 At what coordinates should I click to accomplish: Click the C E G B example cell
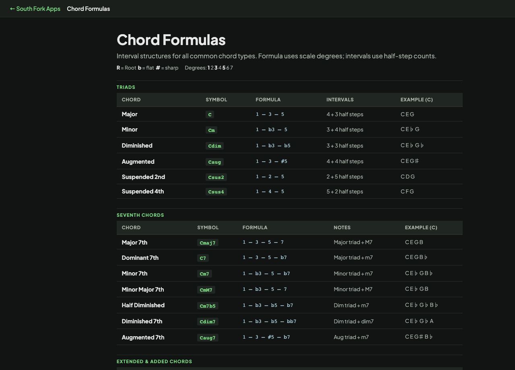click(x=414, y=242)
